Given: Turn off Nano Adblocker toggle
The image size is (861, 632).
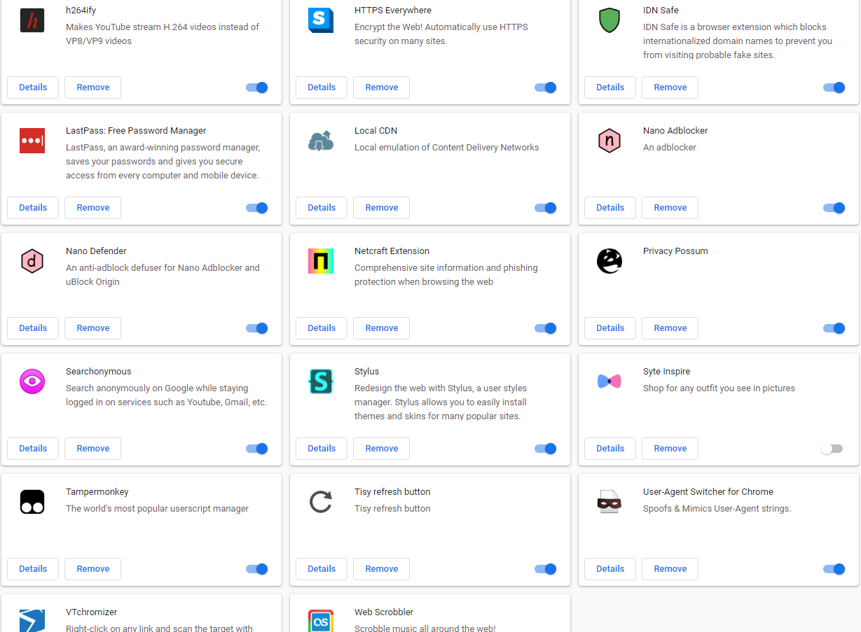Looking at the screenshot, I should coord(834,208).
